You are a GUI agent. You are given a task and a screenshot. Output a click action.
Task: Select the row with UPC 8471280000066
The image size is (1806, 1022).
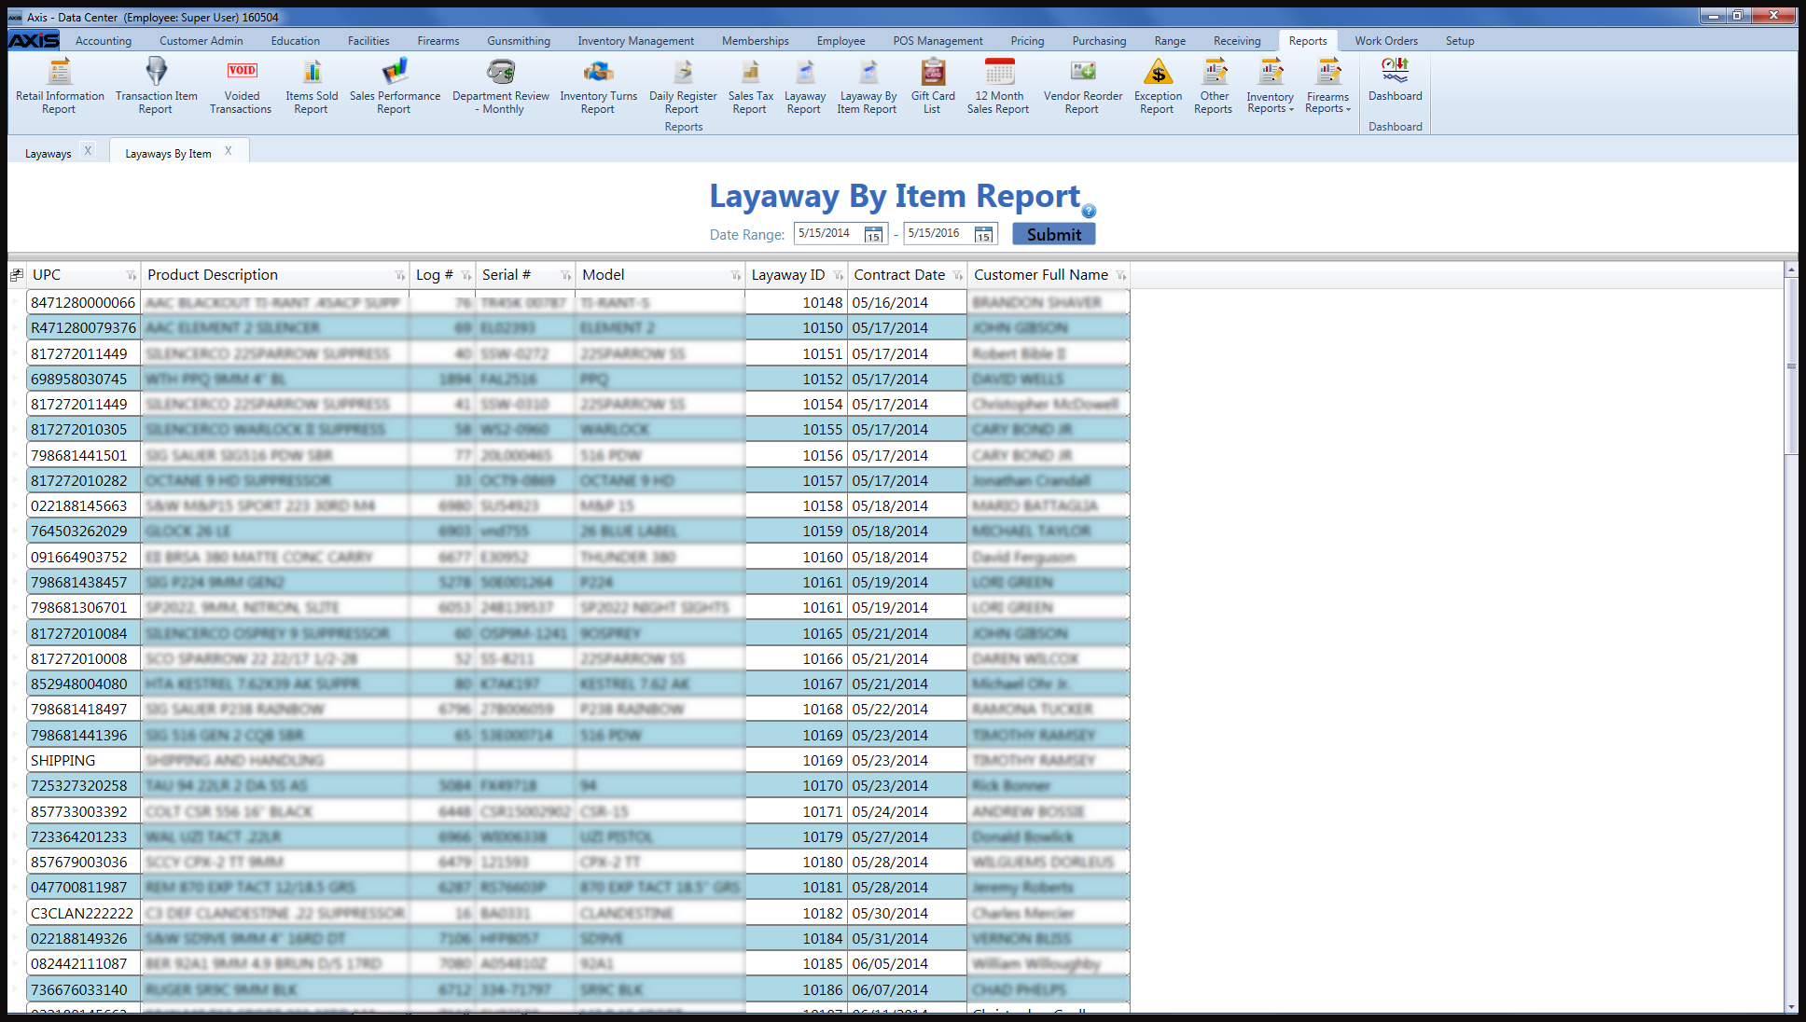click(577, 303)
